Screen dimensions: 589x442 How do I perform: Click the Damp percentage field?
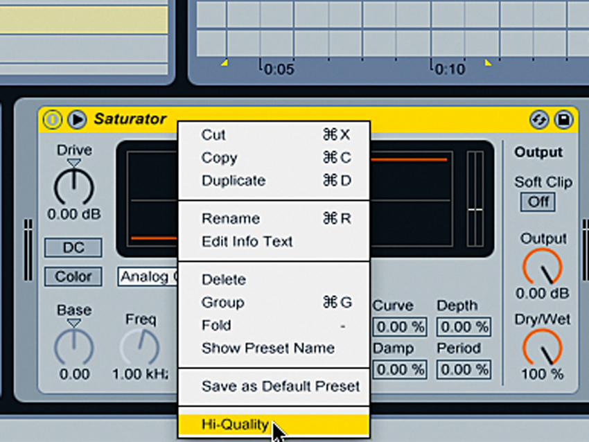coord(400,369)
